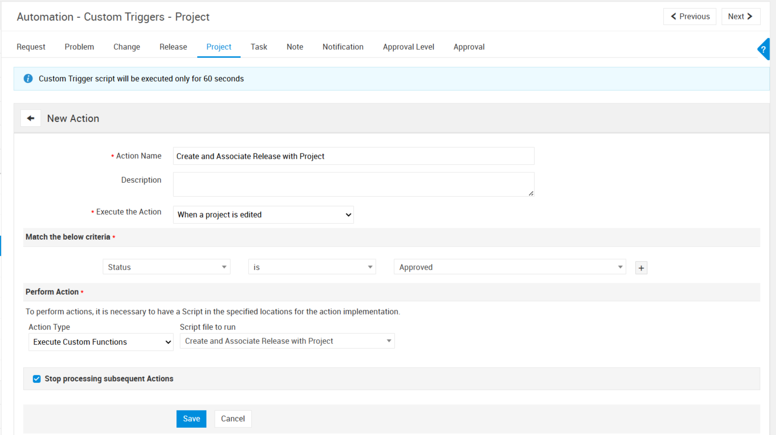The image size is (776, 435).
Task: Expand the Status criteria field dropdown
Action: click(166, 267)
